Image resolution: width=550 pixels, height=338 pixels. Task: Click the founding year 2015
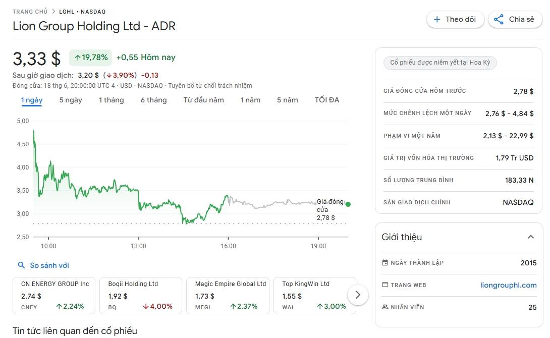tap(529, 263)
